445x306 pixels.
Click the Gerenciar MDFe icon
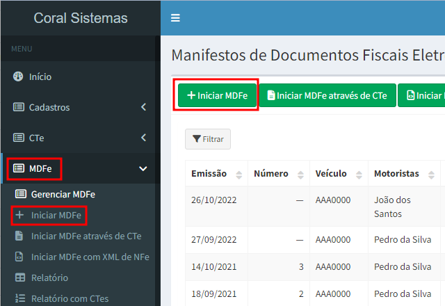[21, 194]
